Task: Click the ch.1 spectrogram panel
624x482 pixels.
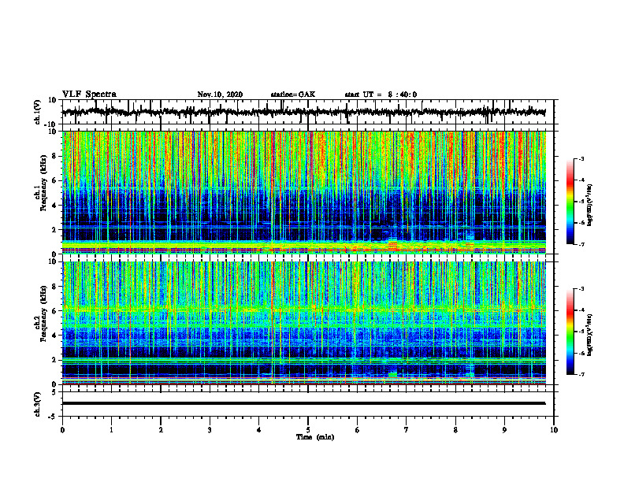Action: tap(303, 192)
